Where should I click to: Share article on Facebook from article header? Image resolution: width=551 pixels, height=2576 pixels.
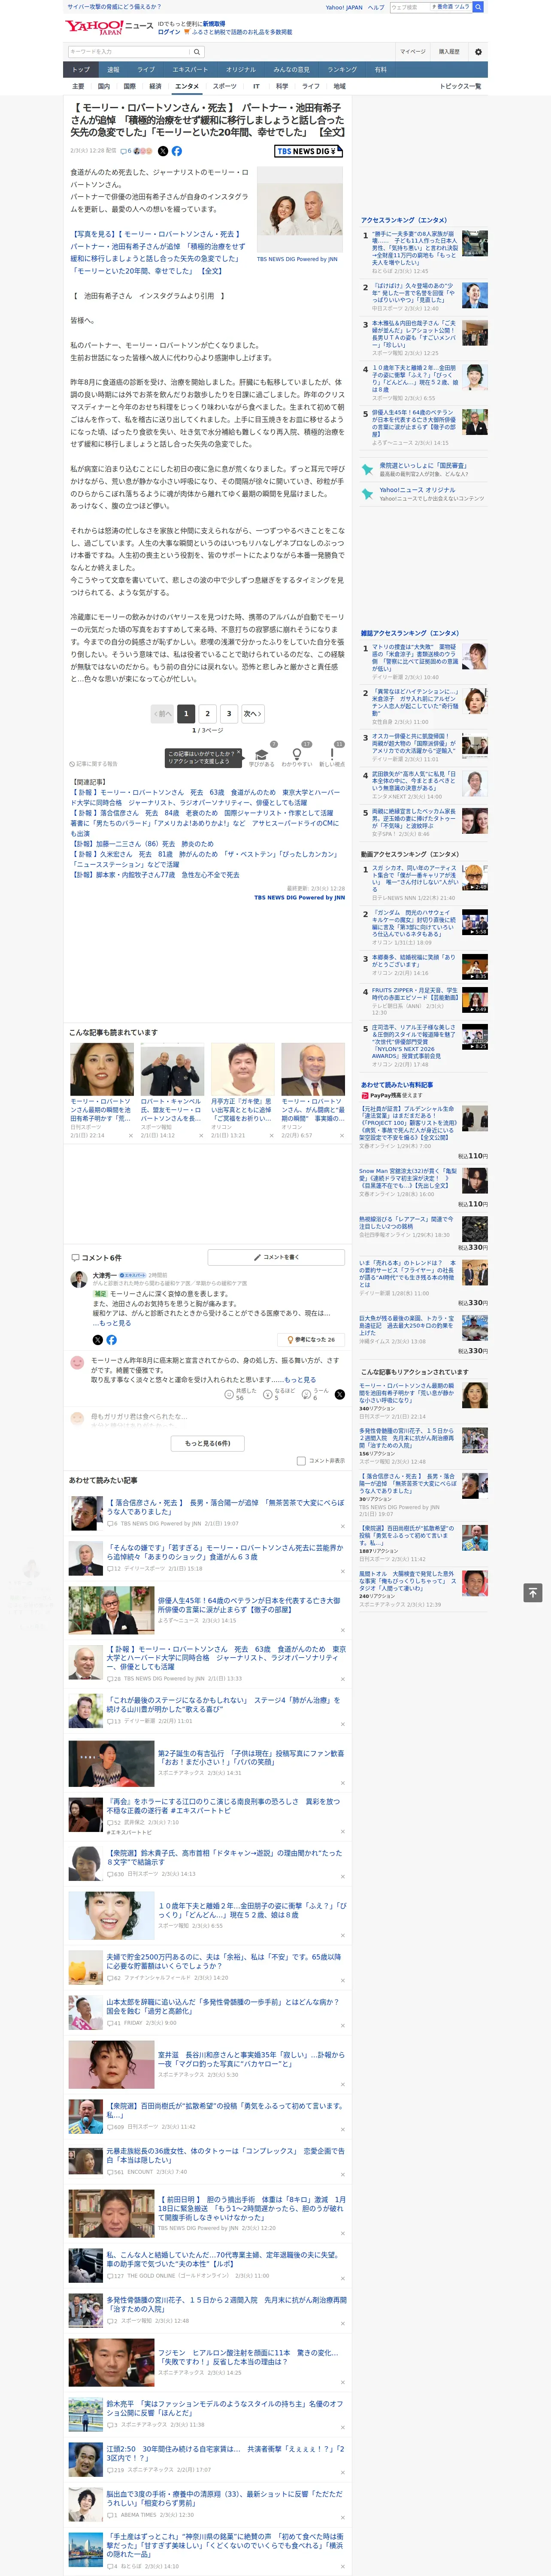click(177, 151)
